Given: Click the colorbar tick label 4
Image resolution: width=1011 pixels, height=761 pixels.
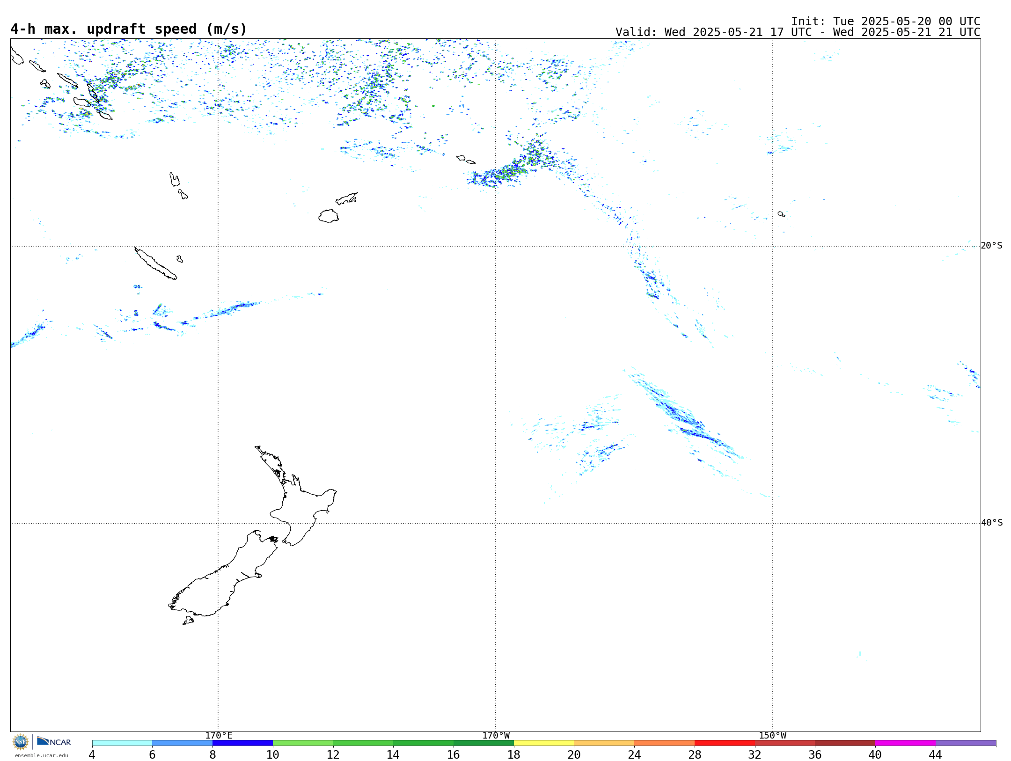Looking at the screenshot, I should pyautogui.click(x=92, y=754).
